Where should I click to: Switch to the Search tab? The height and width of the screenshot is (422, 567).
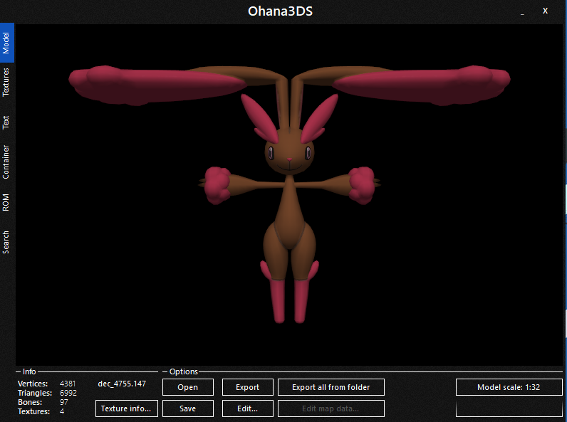pos(6,242)
